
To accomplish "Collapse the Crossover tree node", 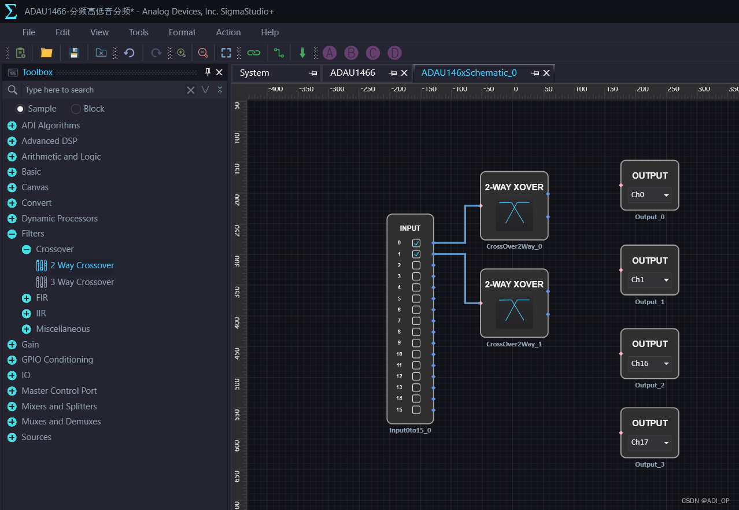I will [x=26, y=250].
